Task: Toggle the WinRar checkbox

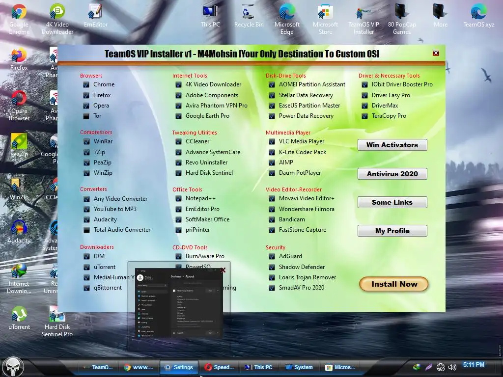Action: (86, 141)
